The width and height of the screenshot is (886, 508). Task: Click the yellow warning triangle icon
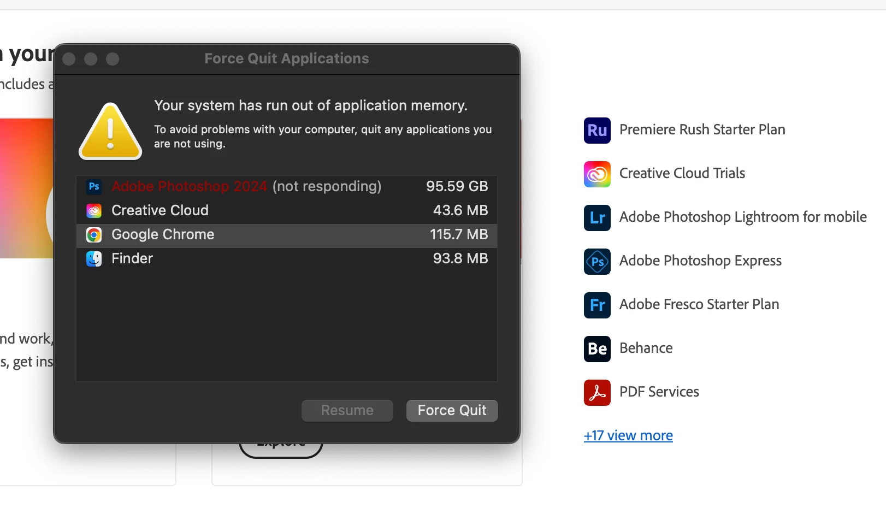tap(110, 132)
